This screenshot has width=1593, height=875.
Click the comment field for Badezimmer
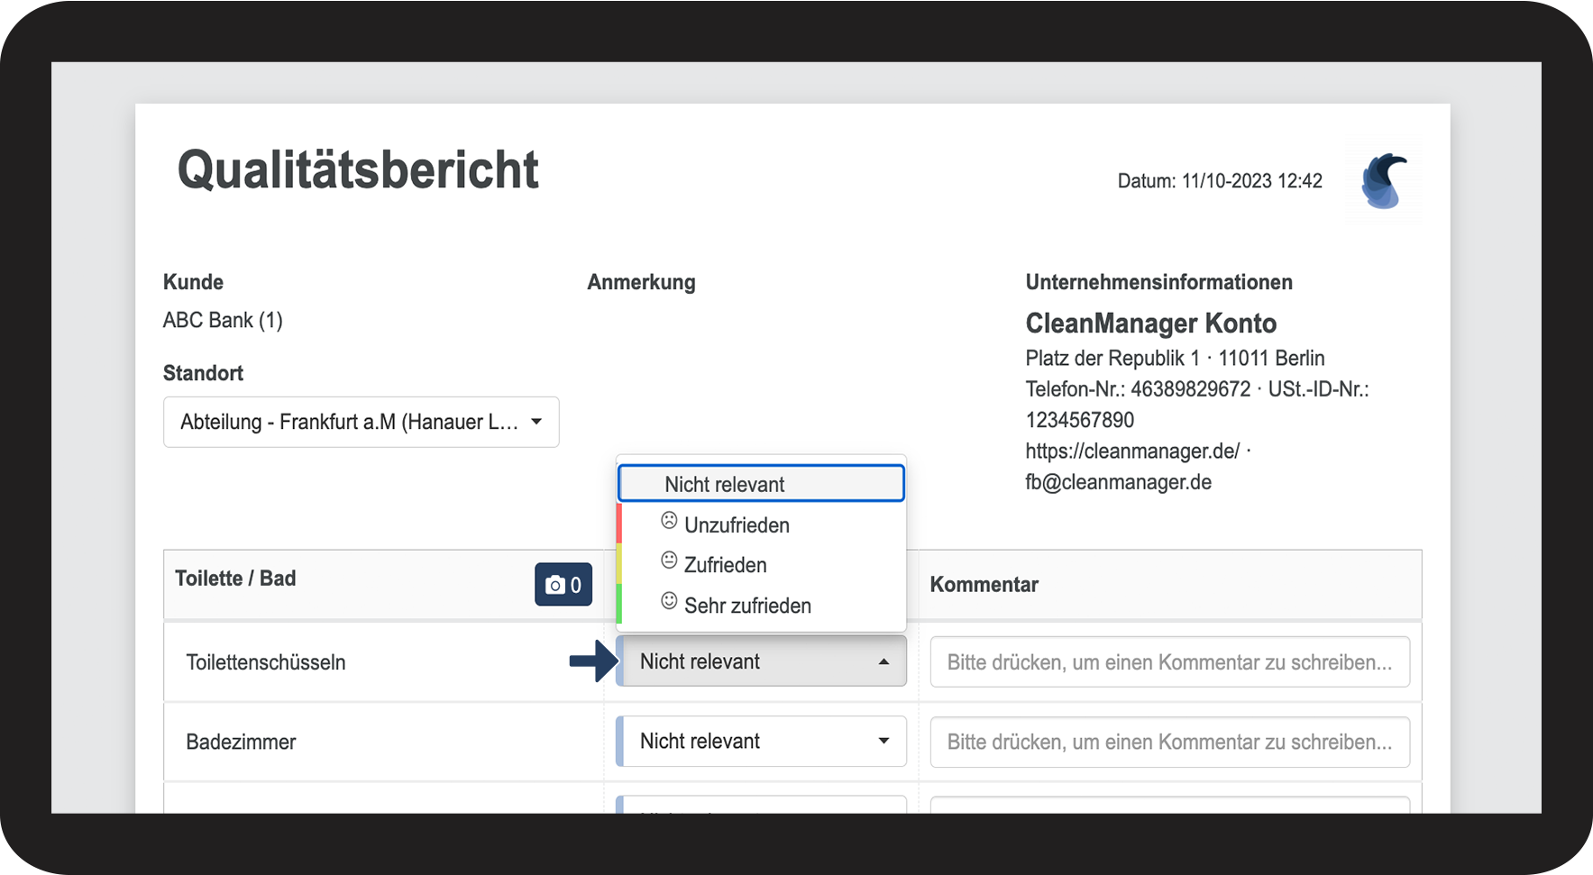pos(1170,742)
